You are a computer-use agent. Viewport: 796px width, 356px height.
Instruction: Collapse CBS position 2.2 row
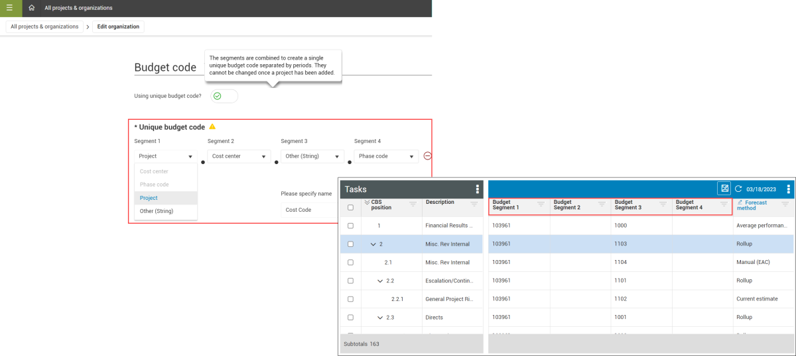[x=380, y=281]
